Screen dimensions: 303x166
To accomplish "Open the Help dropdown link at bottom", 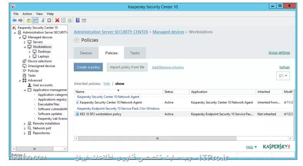I will [x=251, y=147].
